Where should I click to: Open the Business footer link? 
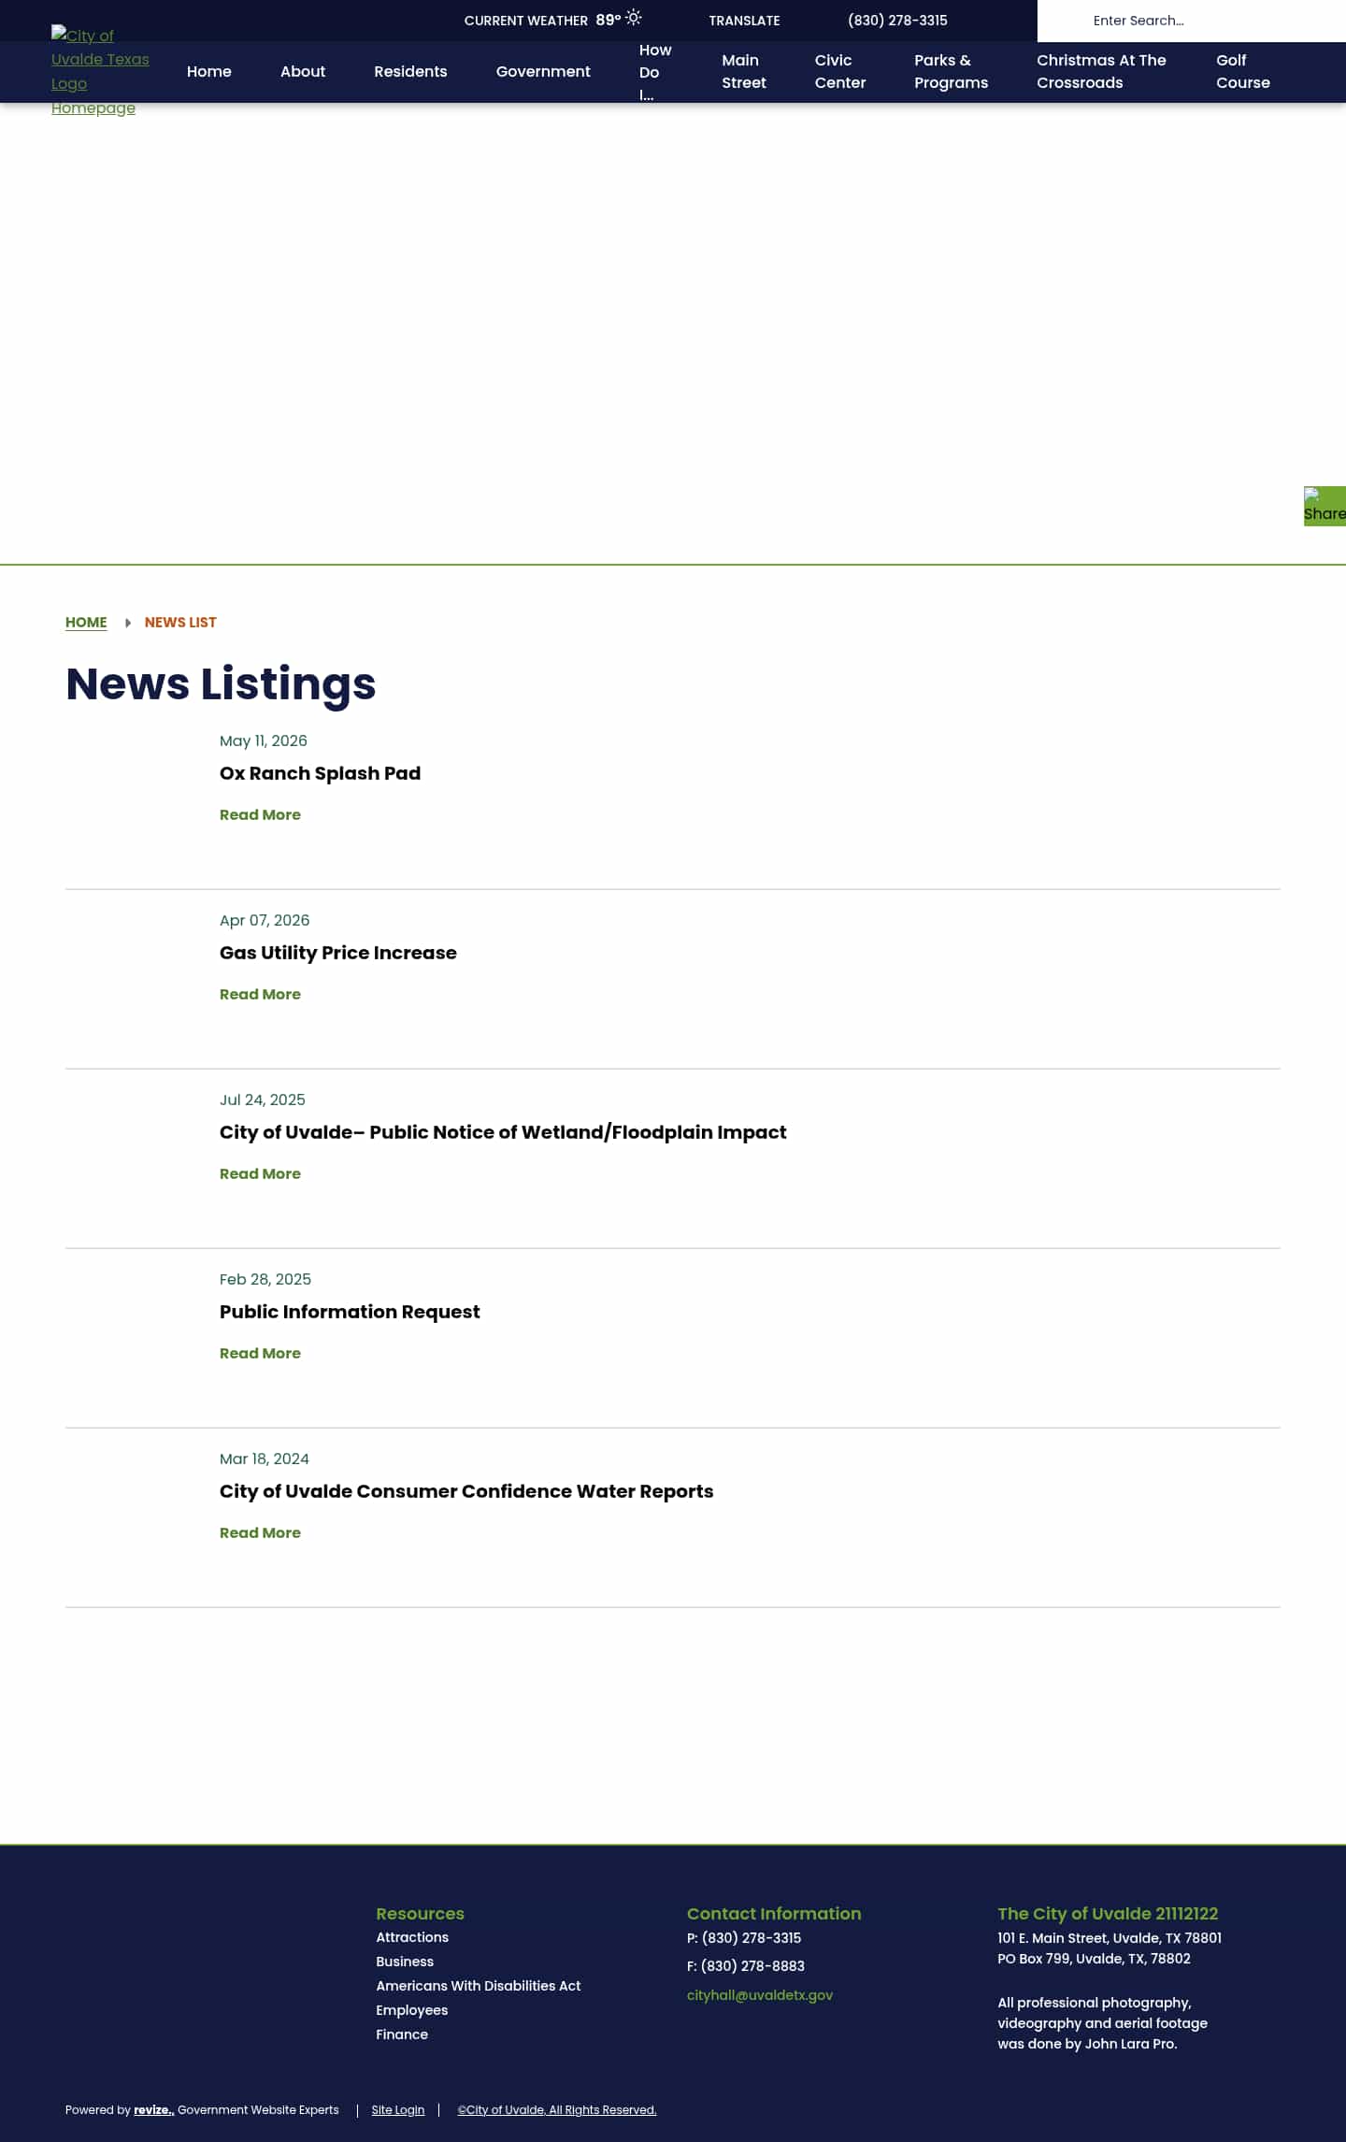coord(405,1962)
